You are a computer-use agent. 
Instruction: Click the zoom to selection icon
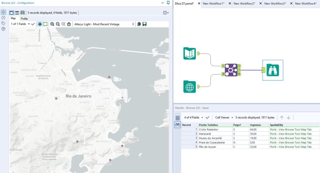pyautogui.click(x=63, y=24)
